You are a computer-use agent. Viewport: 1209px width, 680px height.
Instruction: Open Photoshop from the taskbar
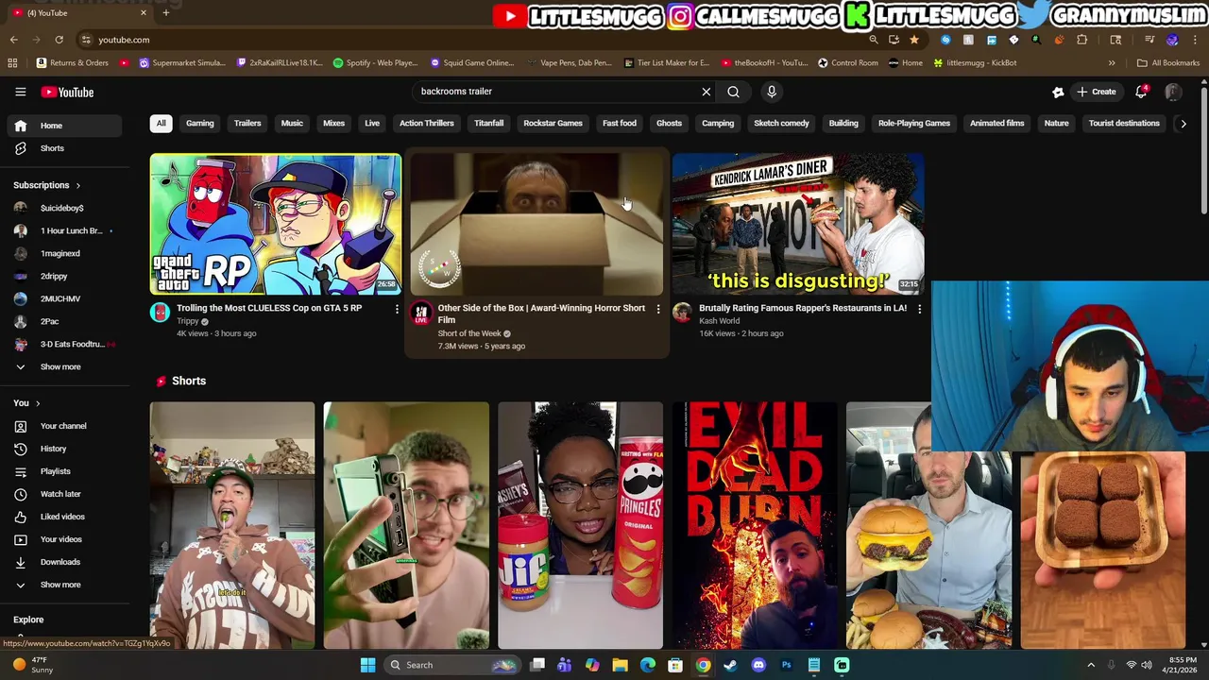tap(786, 665)
